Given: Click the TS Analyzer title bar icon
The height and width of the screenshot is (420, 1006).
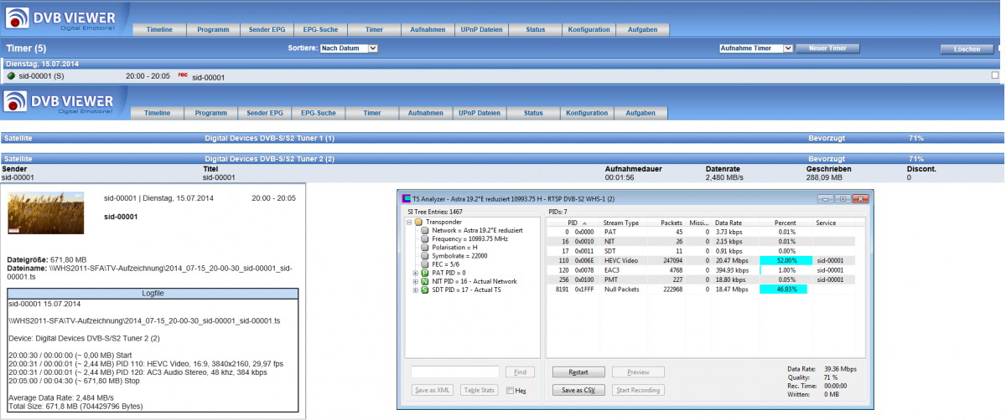Looking at the screenshot, I should (x=407, y=199).
